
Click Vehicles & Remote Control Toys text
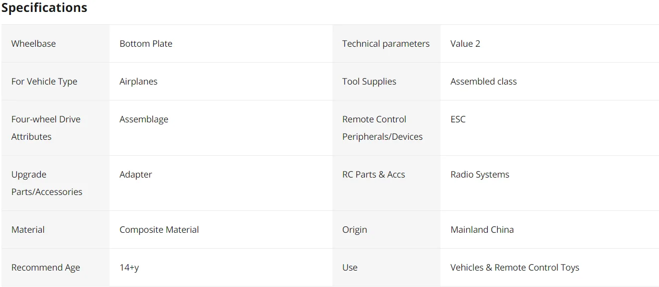515,268
